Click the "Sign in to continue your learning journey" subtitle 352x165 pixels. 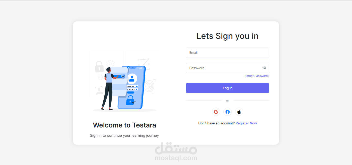pos(124,135)
